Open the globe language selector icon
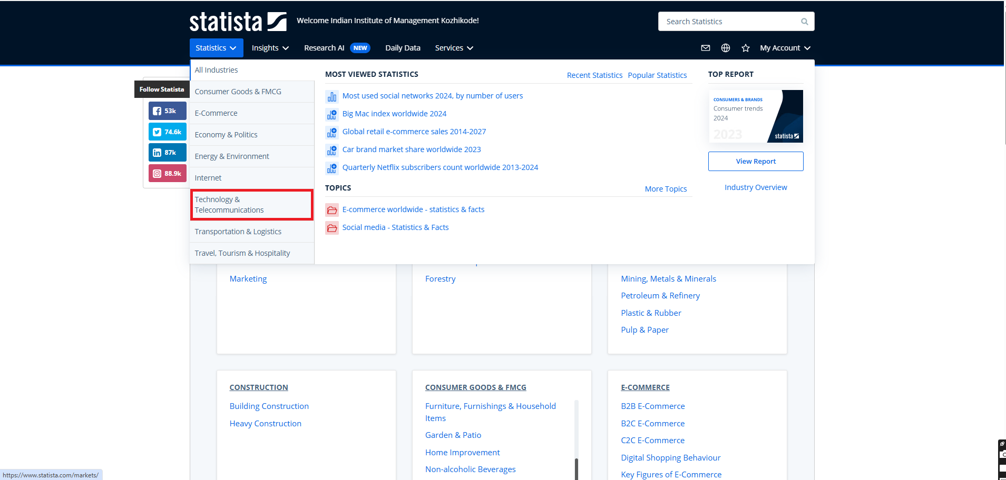Screen dimensions: 1006x480 pos(725,48)
